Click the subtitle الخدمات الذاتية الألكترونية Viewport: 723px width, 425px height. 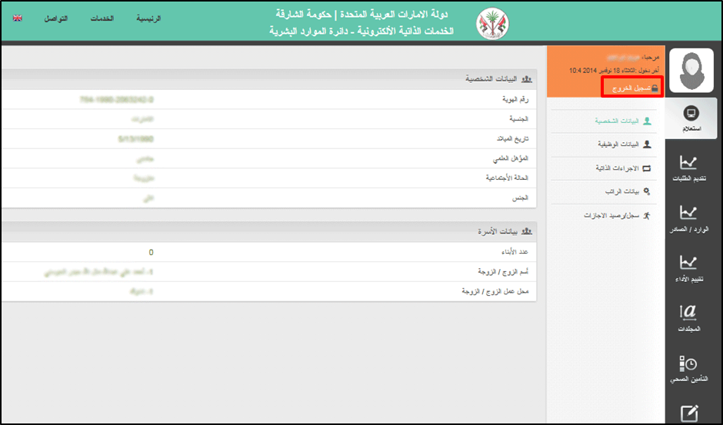(406, 31)
